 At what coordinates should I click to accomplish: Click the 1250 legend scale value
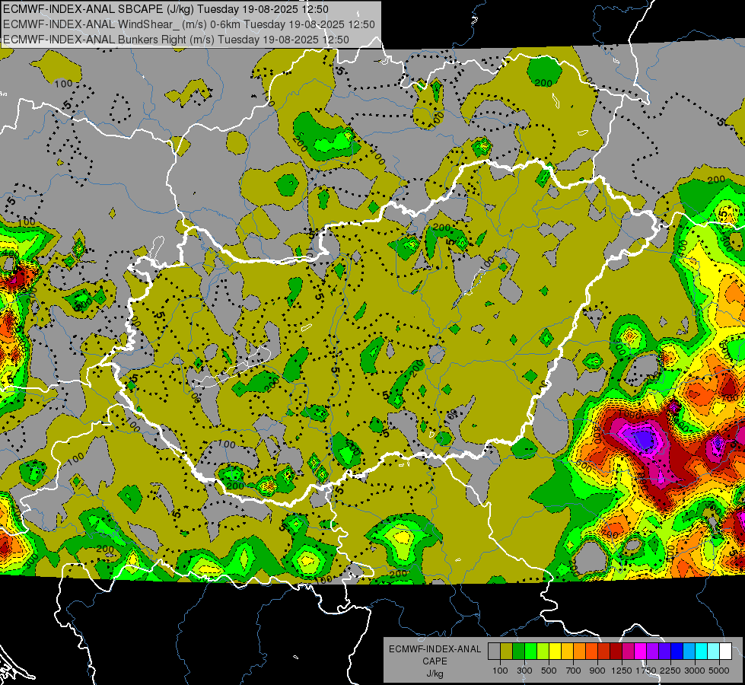click(x=622, y=671)
